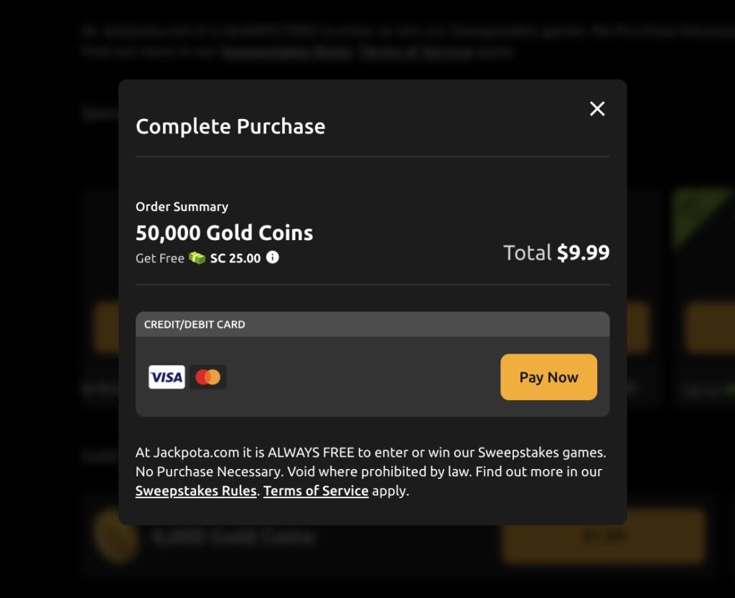Open the Terms of Service link
The image size is (735, 598).
coord(316,491)
